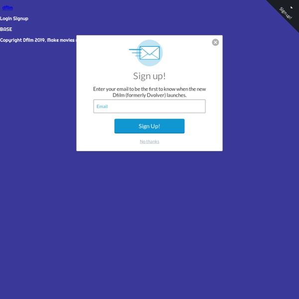
Task: Click the Sign up! popup heading
Action: pos(149,76)
